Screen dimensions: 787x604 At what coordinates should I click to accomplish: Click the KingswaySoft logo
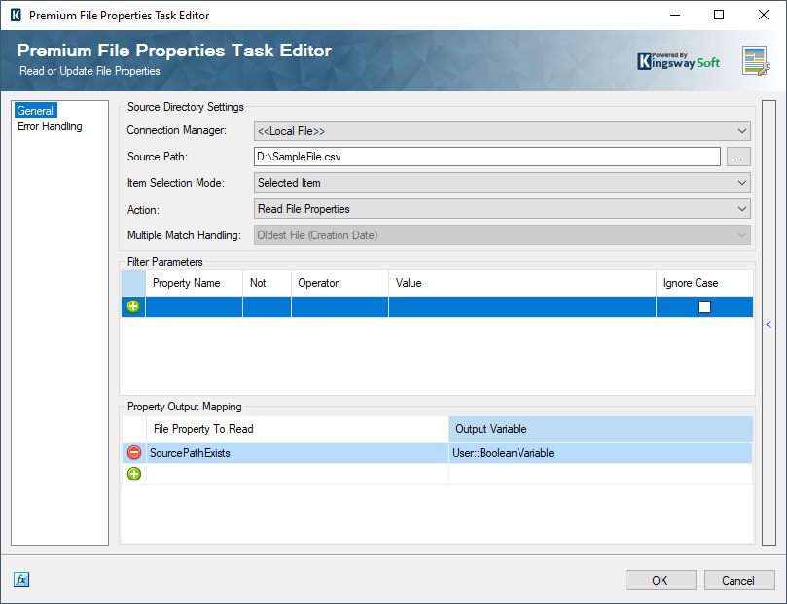pos(678,60)
